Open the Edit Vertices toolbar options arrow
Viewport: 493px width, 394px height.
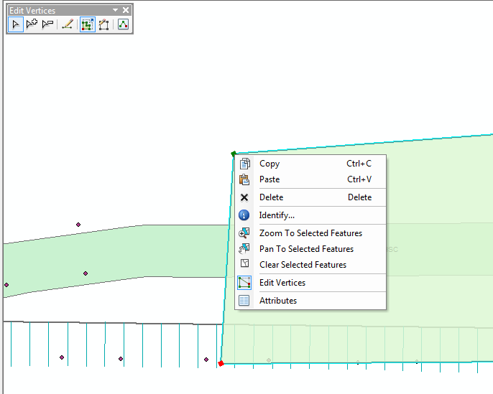(116, 10)
